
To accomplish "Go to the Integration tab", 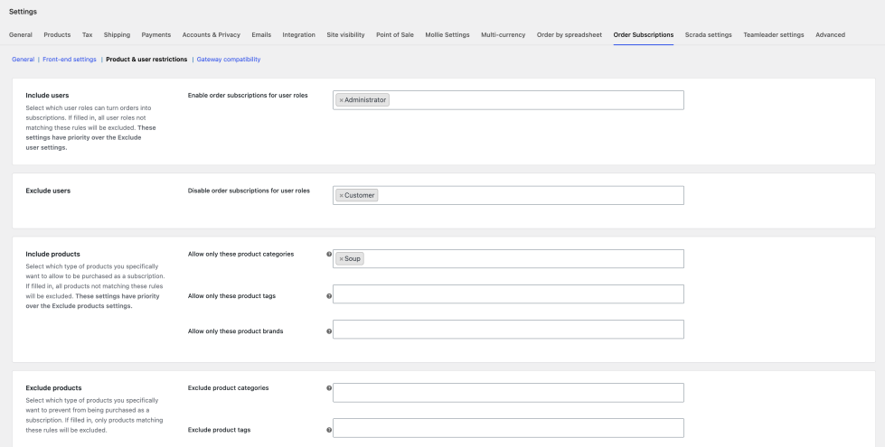I will tap(298, 35).
